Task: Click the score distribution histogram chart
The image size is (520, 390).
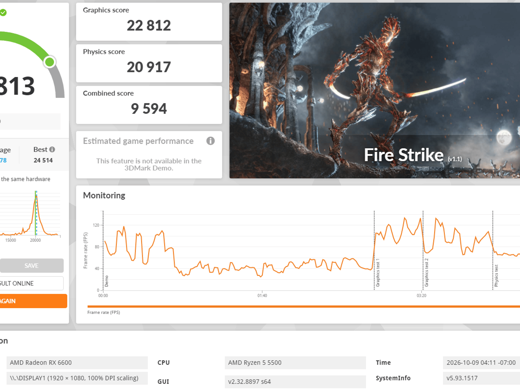Action: [x=30, y=214]
